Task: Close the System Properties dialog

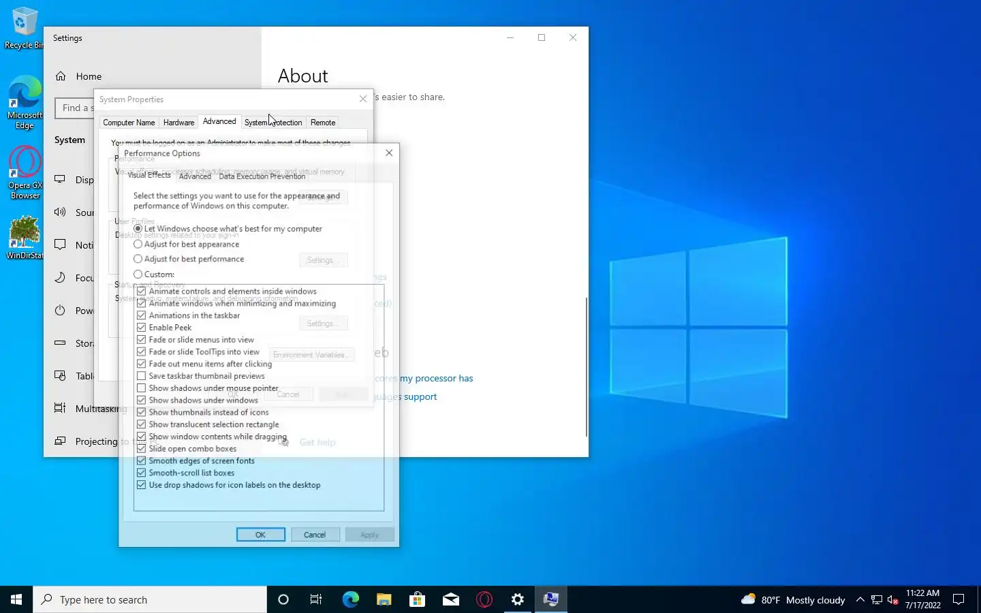Action: pyautogui.click(x=363, y=99)
